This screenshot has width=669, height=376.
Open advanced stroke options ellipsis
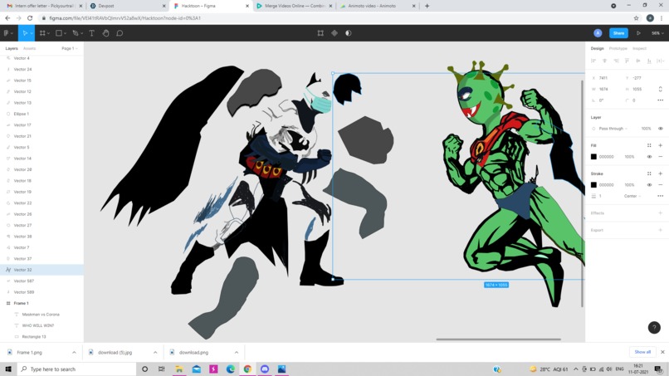coord(661,196)
